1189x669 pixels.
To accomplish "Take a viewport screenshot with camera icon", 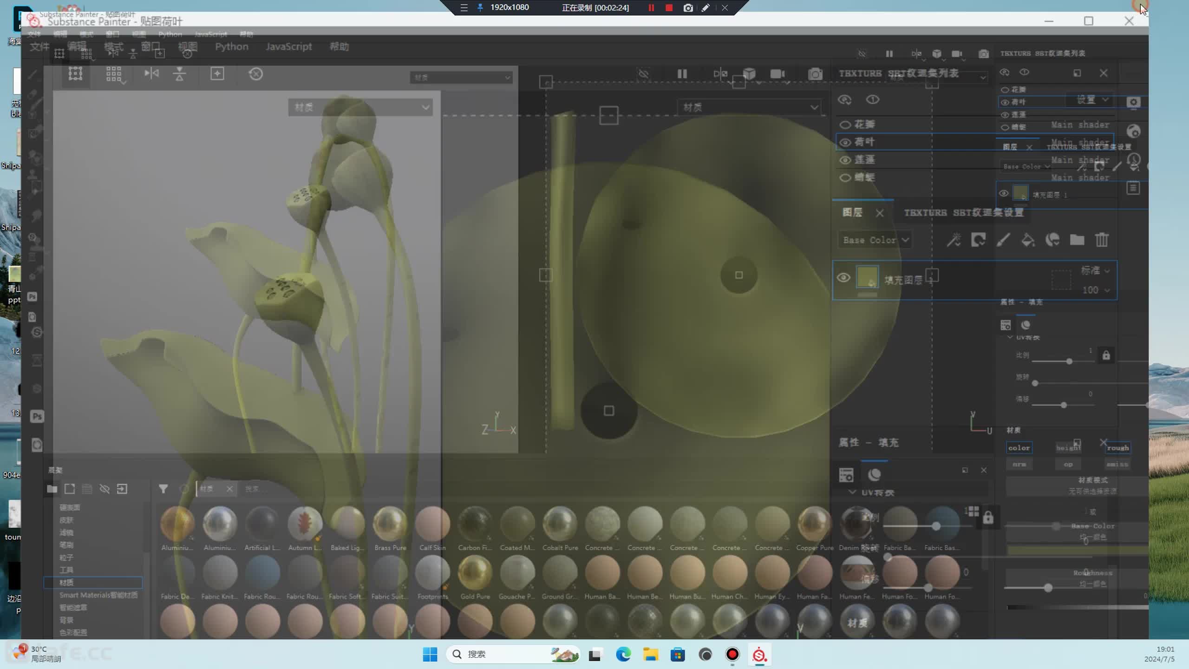I will click(815, 74).
